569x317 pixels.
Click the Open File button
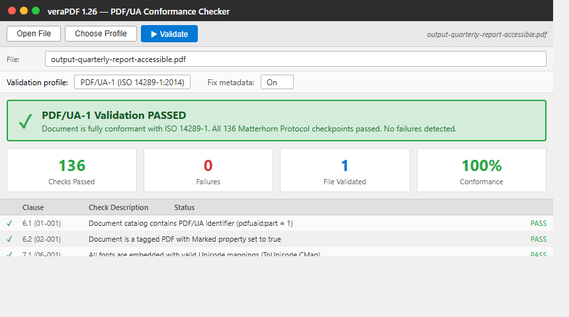pyautogui.click(x=34, y=34)
